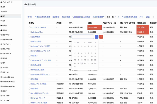Open the 6月 month dropdown in calendar
The image size is (157, 104).
pyautogui.click(x=78, y=43)
